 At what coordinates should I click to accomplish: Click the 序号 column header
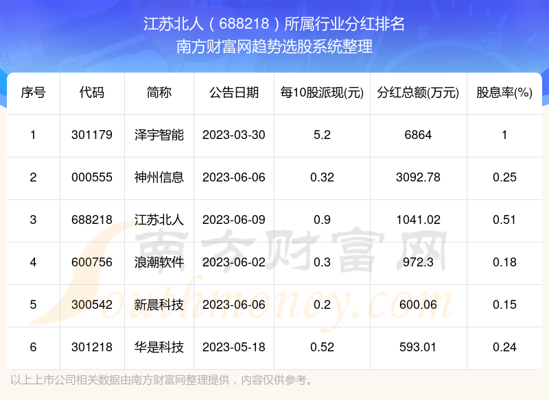(x=33, y=93)
